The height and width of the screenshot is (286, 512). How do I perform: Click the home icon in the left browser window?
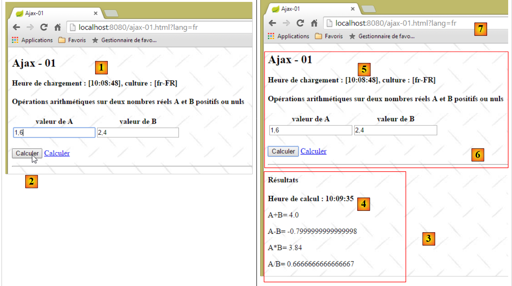(x=58, y=27)
